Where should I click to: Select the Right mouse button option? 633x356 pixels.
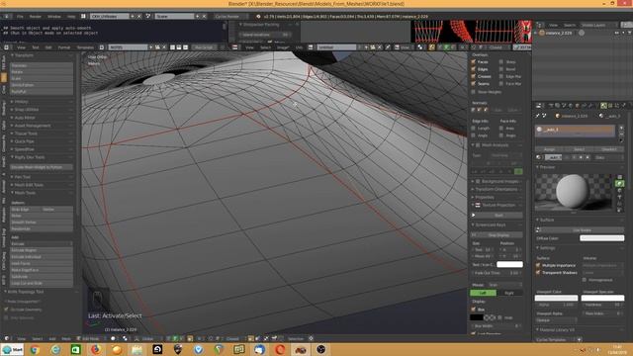tap(509, 293)
